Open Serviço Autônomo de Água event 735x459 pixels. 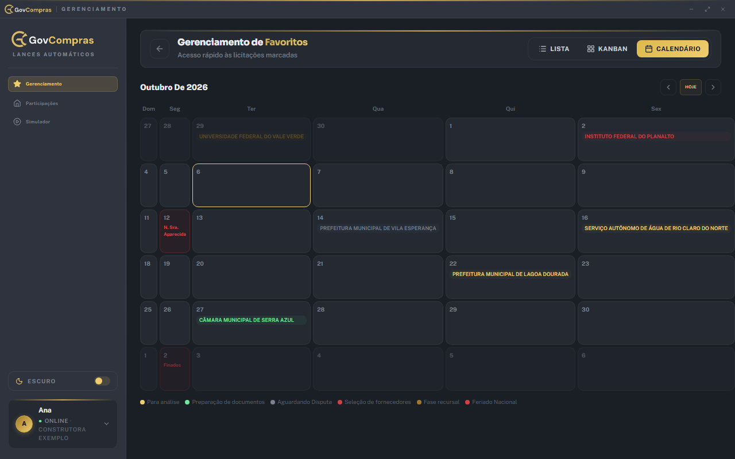[656, 228]
